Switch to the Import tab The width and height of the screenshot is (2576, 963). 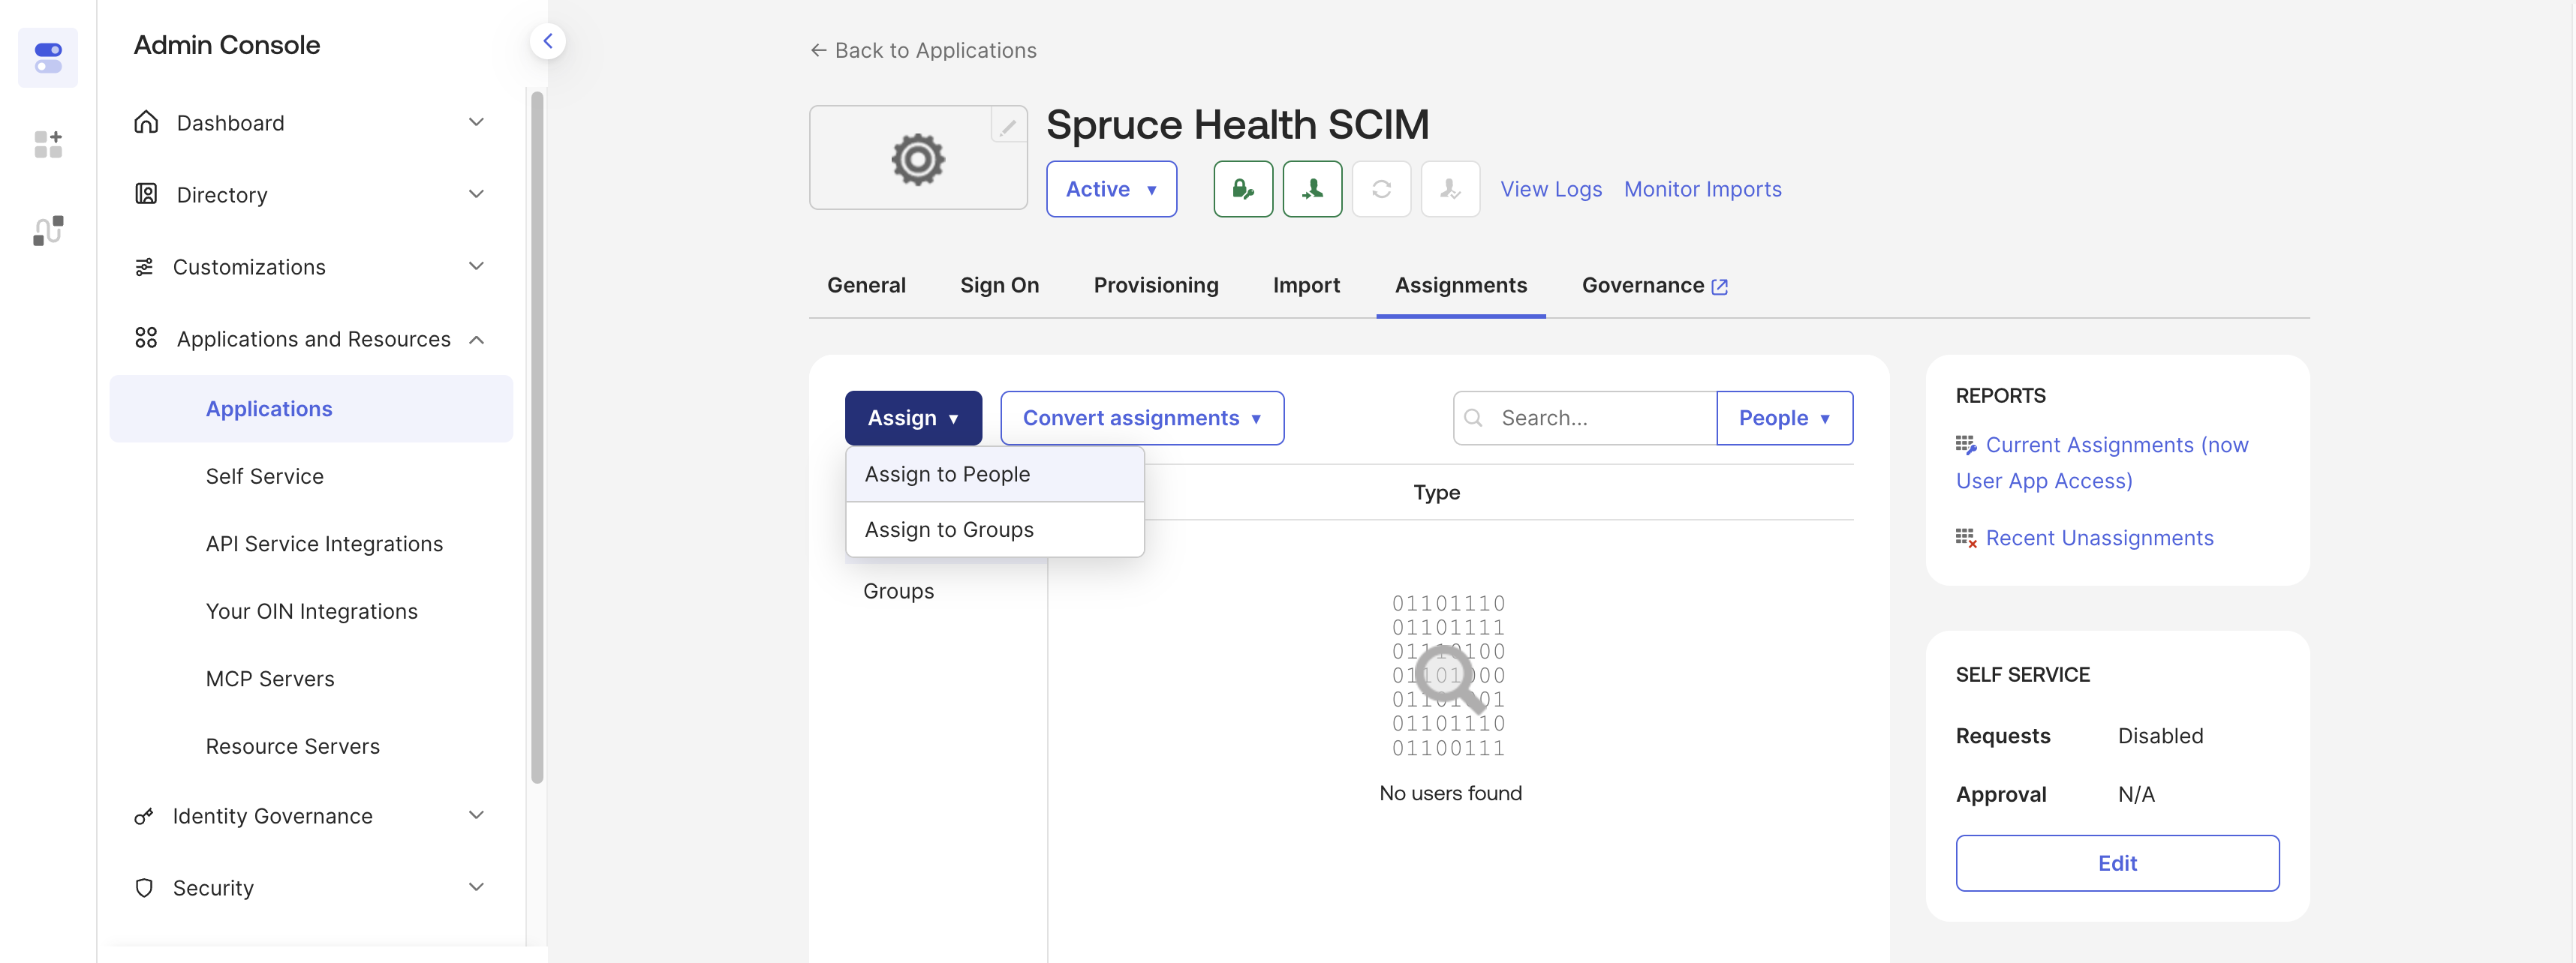click(1306, 286)
